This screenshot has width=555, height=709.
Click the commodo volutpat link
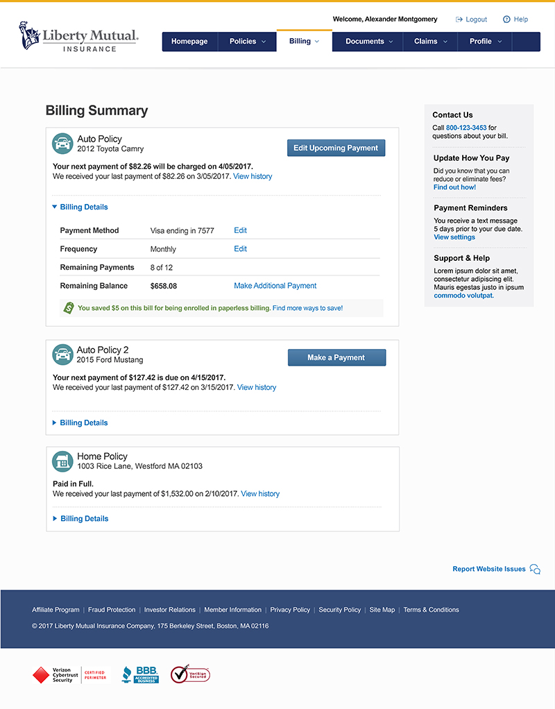pos(463,296)
